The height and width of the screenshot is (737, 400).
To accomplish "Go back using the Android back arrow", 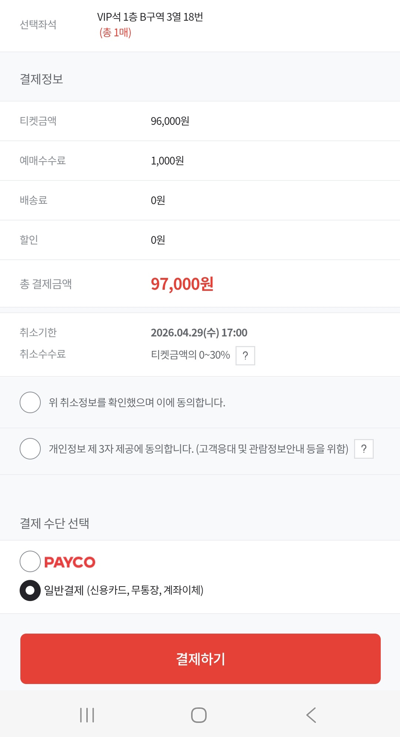I will pyautogui.click(x=311, y=715).
